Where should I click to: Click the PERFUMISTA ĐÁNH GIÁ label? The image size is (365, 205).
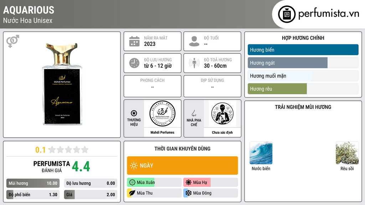coord(52,167)
